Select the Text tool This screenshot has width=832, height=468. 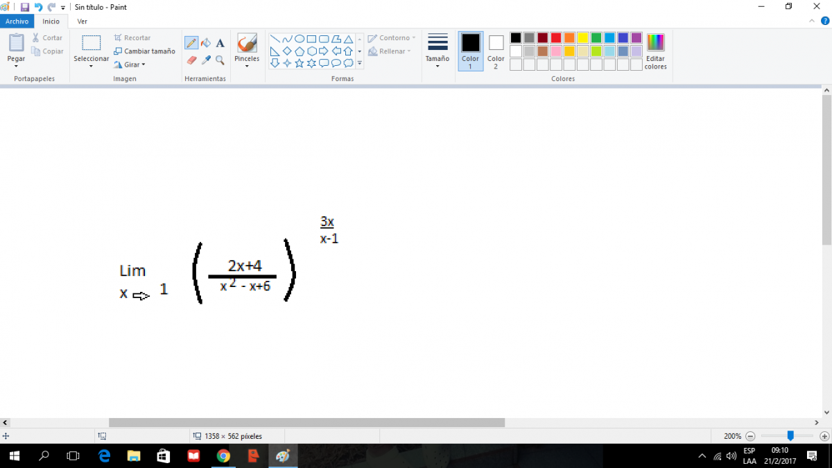220,43
